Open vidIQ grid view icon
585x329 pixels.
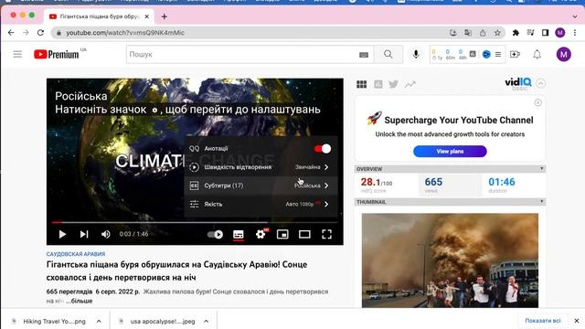coord(361,84)
